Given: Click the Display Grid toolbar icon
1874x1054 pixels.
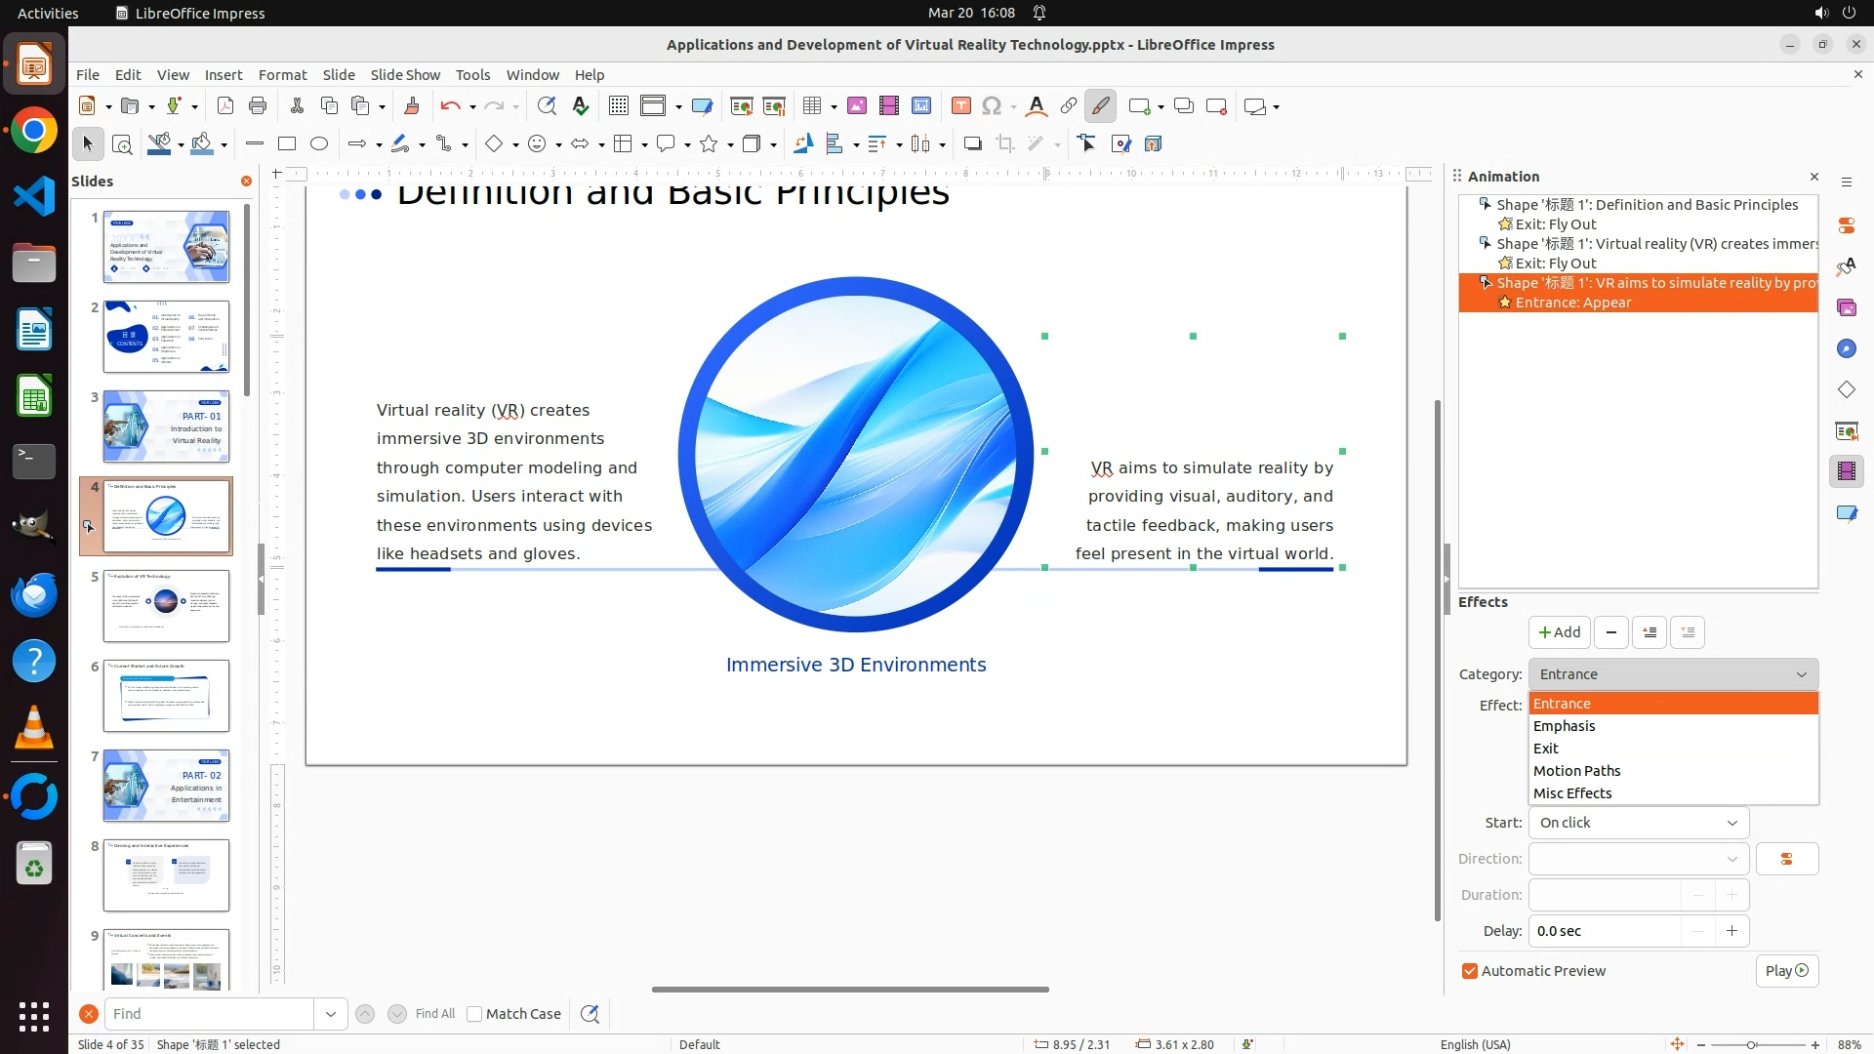Looking at the screenshot, I should (618, 106).
